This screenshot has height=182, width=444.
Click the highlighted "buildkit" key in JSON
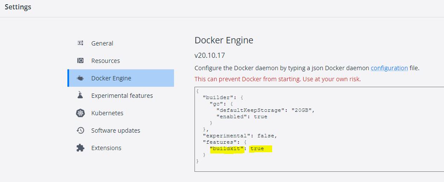tap(227, 149)
